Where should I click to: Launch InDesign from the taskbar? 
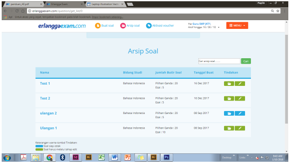pos(76,157)
